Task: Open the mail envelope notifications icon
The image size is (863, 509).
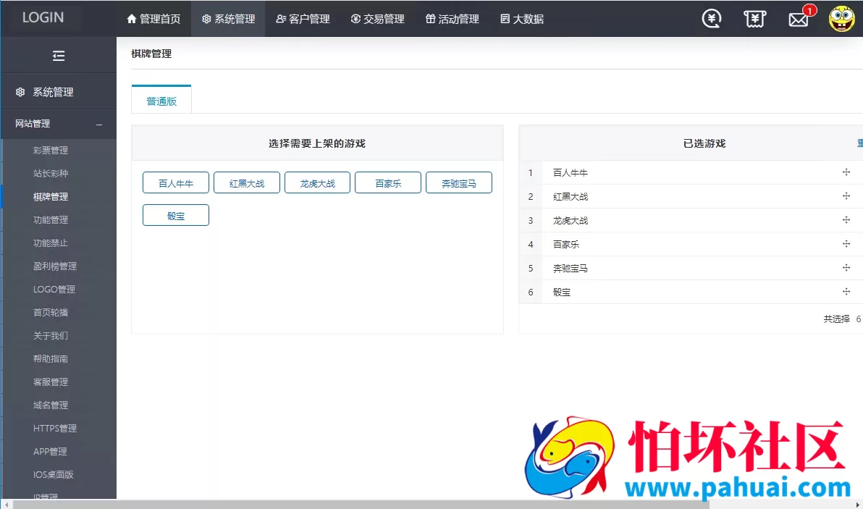Action: (x=798, y=20)
